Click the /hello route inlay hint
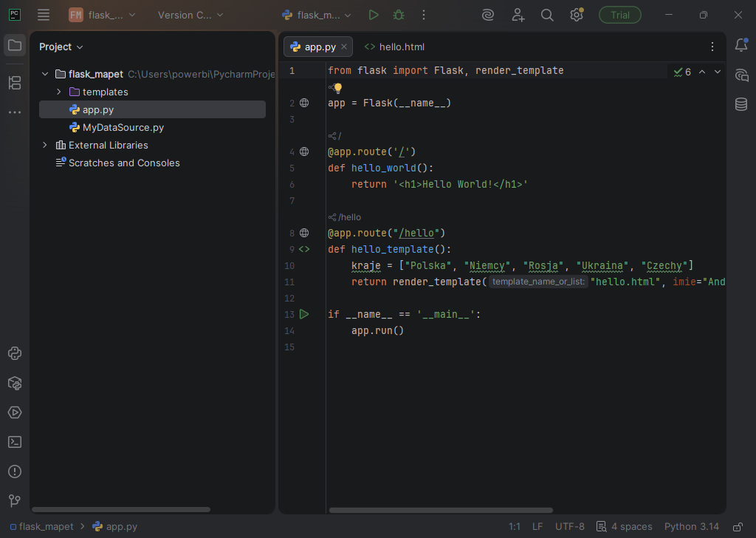Viewport: 756px width, 538px height. 345,217
